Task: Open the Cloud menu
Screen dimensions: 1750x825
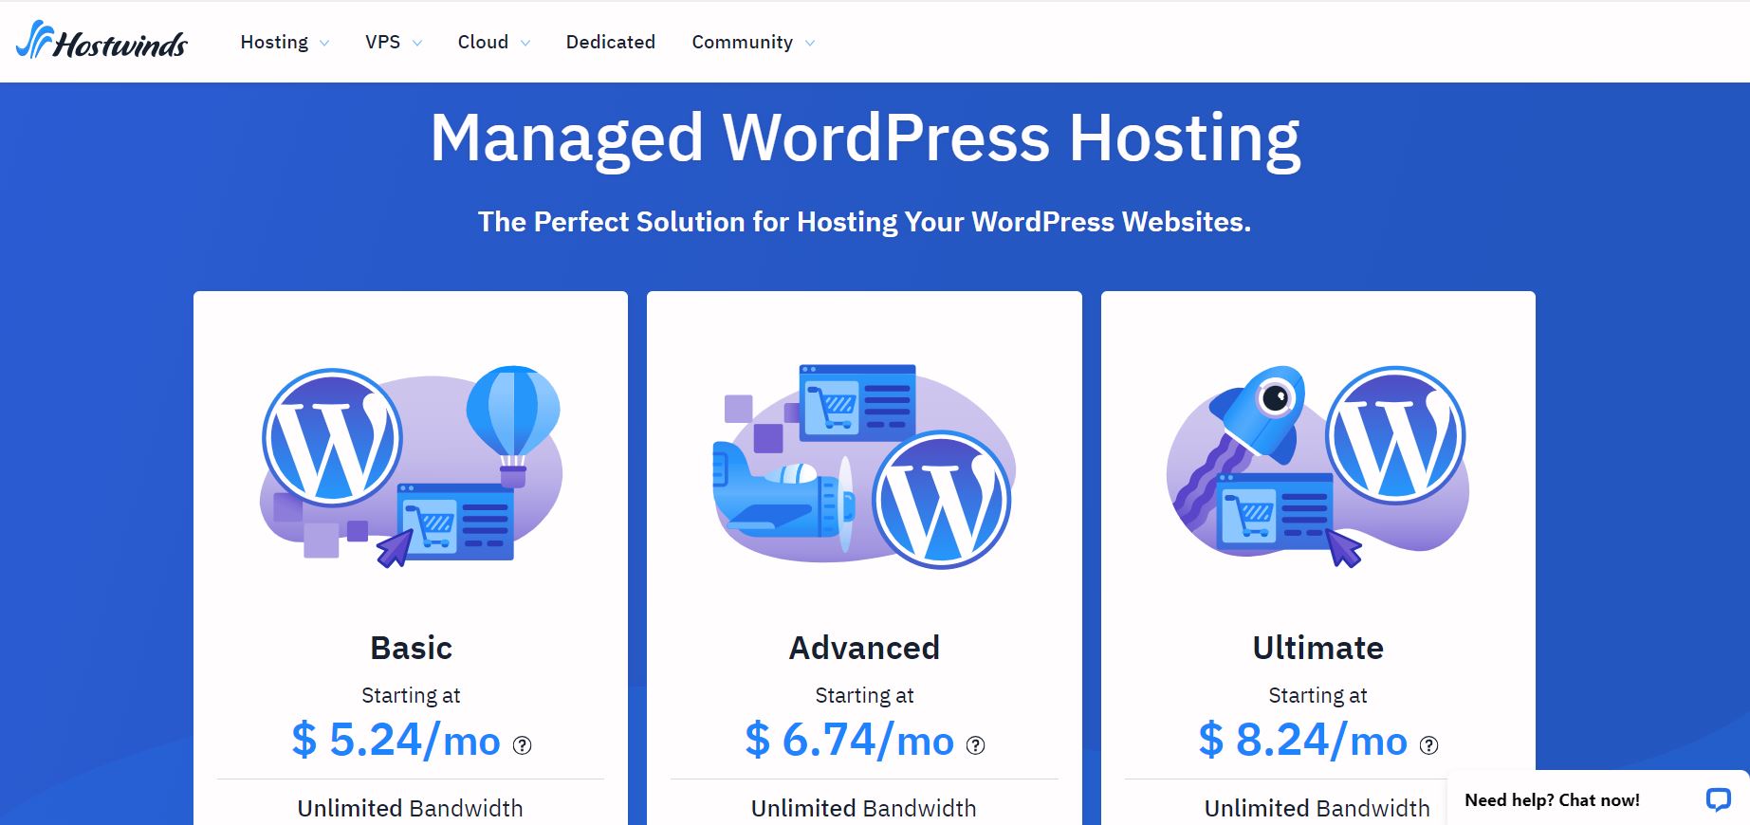Action: [483, 42]
